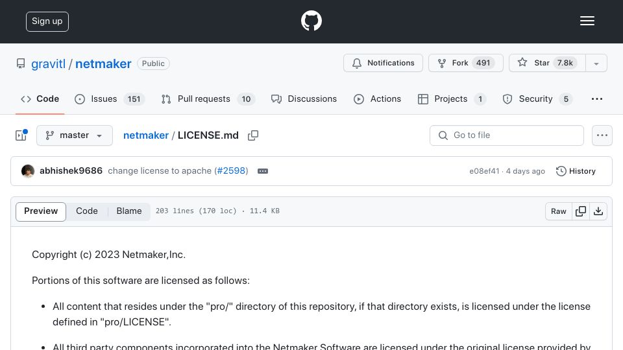Open the Pull requests tab
This screenshot has height=350, width=623.
pos(208,99)
